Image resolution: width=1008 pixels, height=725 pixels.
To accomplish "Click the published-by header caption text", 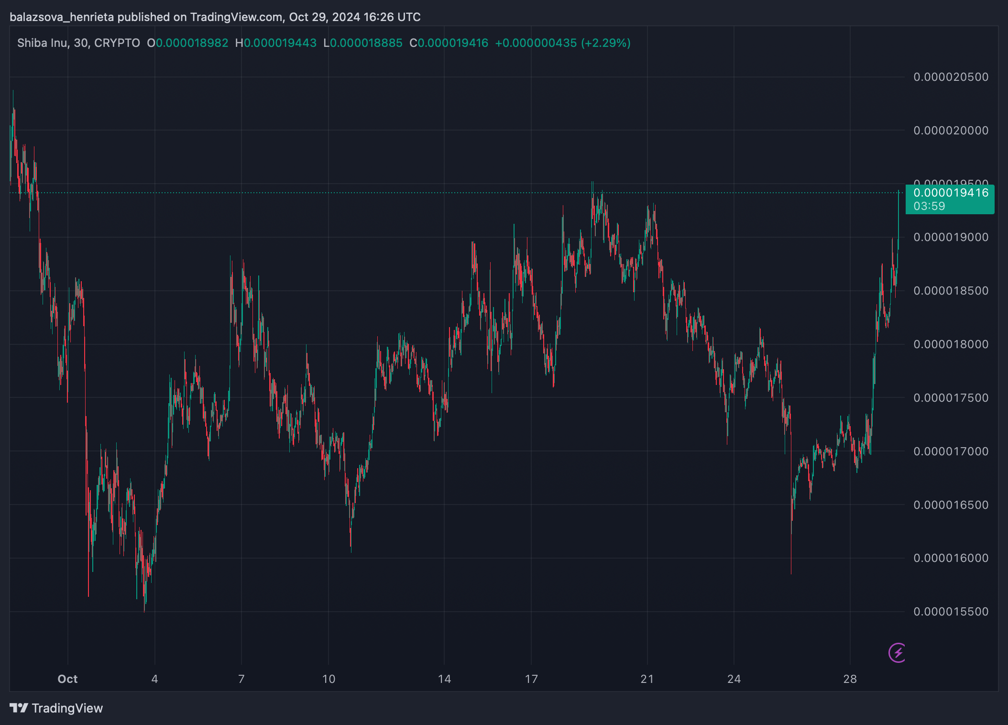I will [215, 17].
